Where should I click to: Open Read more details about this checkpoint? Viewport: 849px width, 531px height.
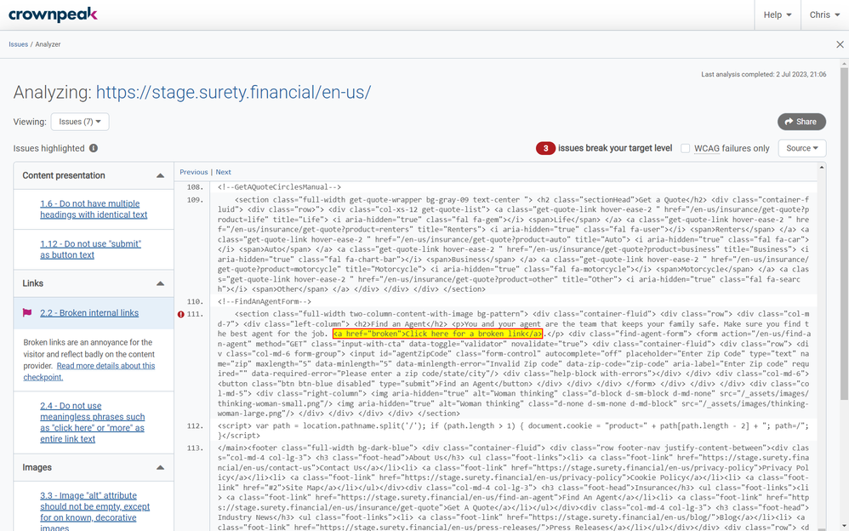(88, 371)
